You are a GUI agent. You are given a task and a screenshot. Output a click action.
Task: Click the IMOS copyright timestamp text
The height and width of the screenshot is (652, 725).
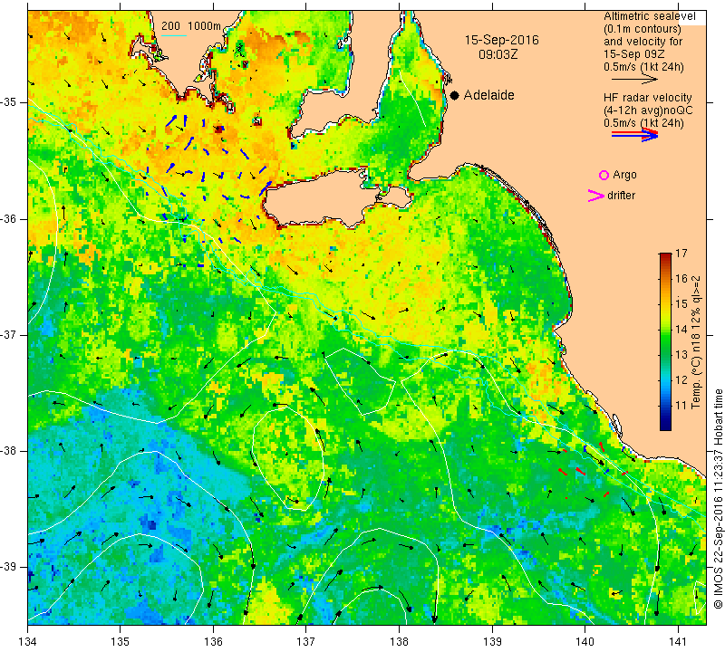(718, 498)
